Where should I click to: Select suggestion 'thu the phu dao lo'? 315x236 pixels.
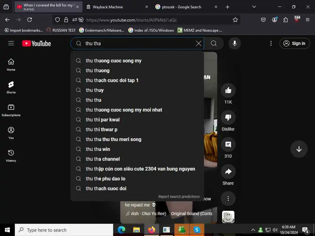[x=137, y=179]
